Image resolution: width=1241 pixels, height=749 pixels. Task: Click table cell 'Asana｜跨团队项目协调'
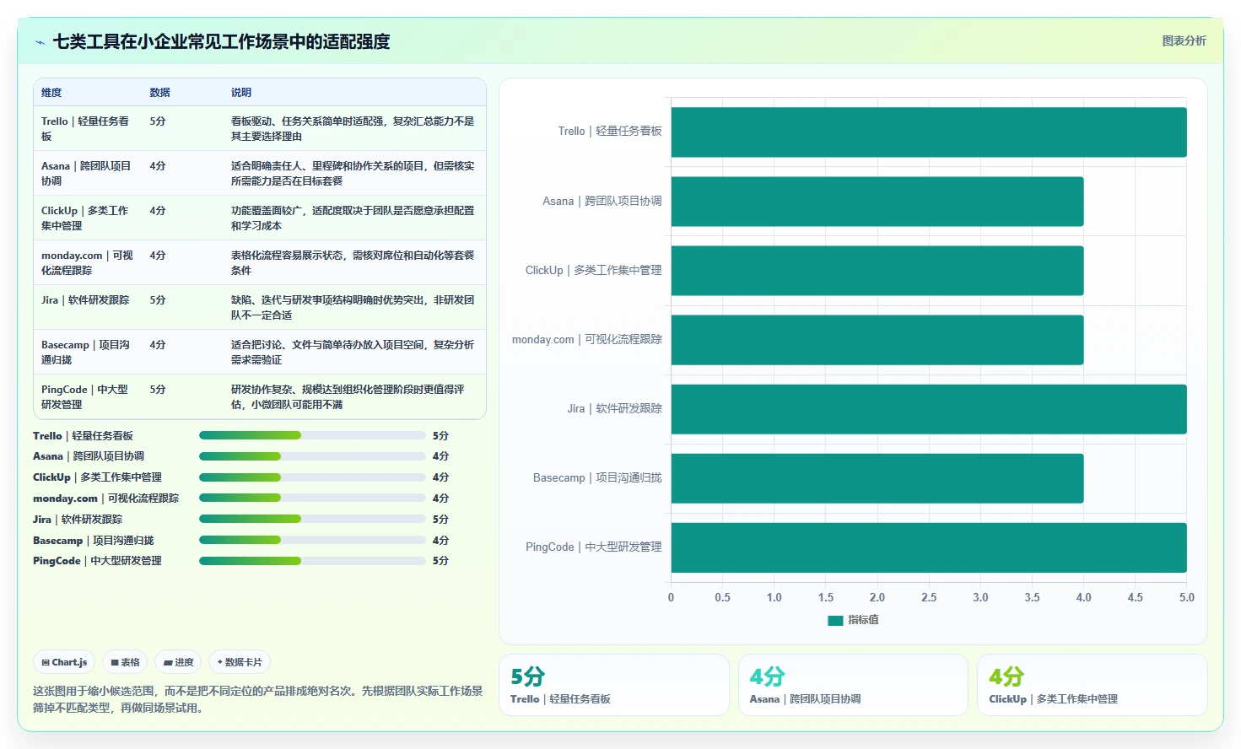[x=86, y=174]
